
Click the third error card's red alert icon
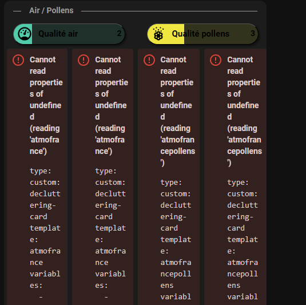pyautogui.click(x=149, y=60)
